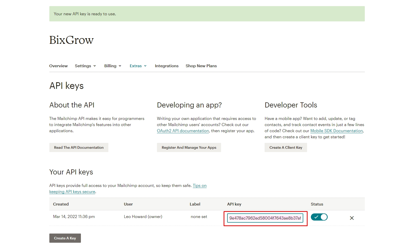The height and width of the screenshot is (245, 405).
Task: Open Shop New Plans page
Action: (x=201, y=66)
